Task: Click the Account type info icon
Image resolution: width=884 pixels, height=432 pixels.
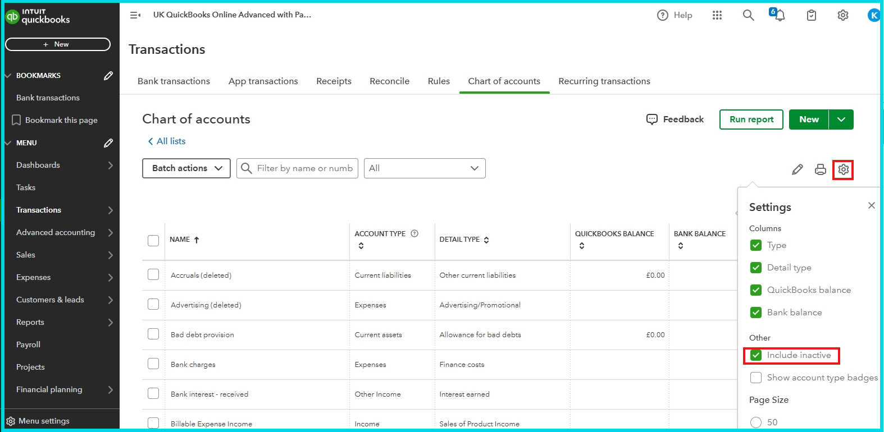Action: coord(414,233)
